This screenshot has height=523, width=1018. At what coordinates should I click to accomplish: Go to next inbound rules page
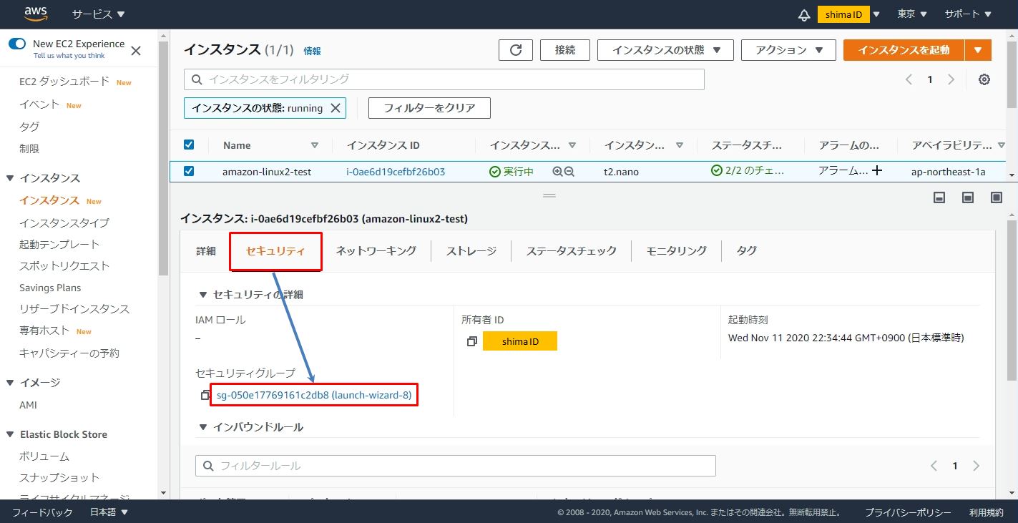pyautogui.click(x=977, y=466)
